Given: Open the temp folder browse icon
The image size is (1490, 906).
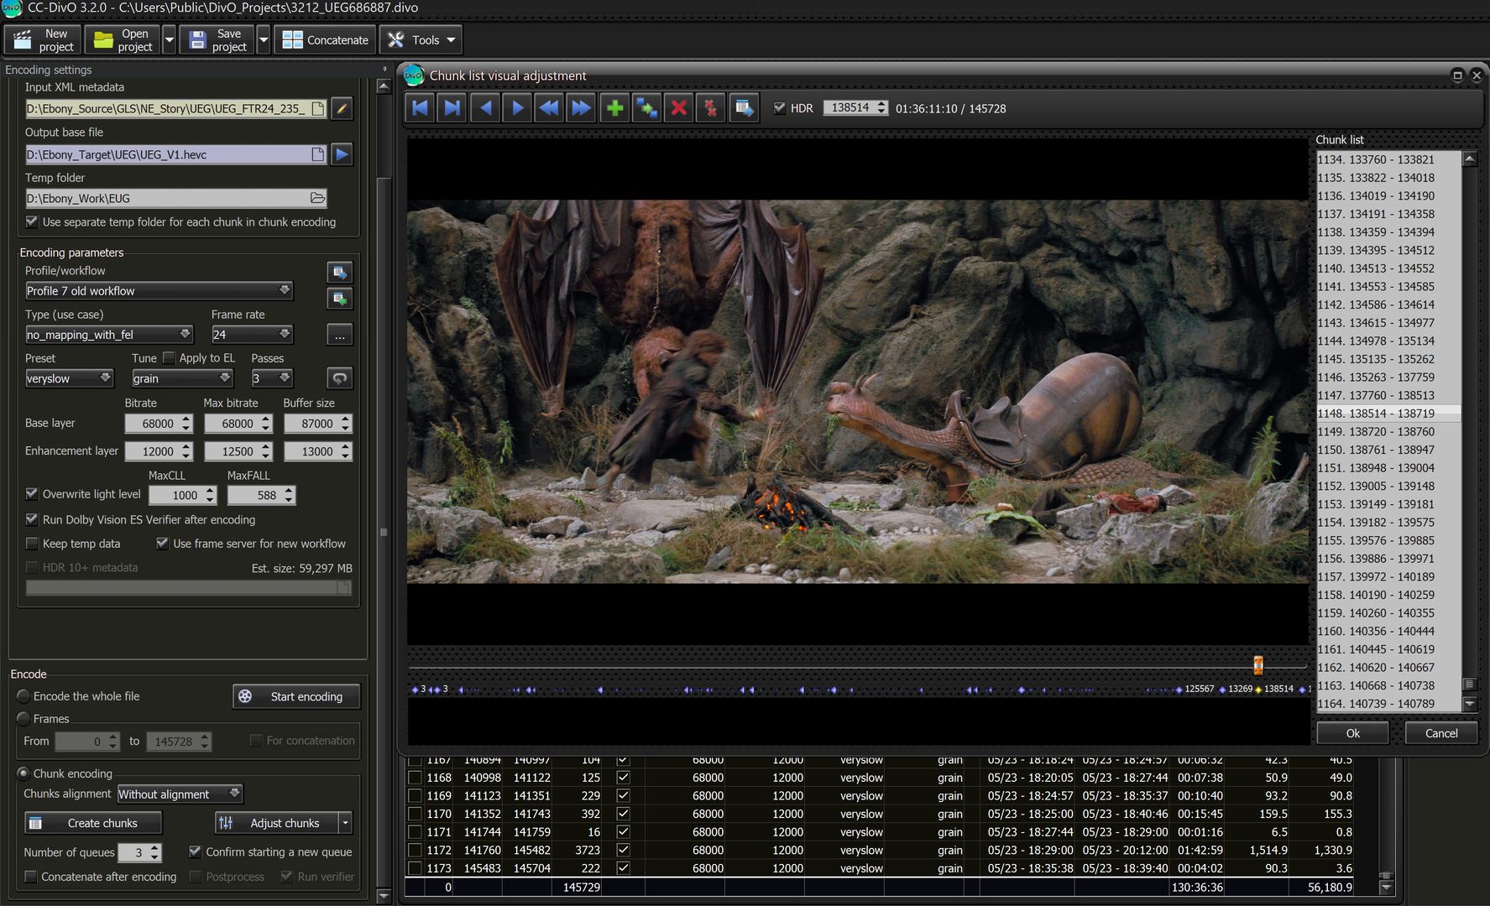Looking at the screenshot, I should [x=316, y=198].
